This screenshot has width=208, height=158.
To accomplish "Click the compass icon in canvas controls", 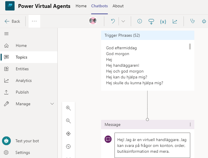I will [68, 146].
